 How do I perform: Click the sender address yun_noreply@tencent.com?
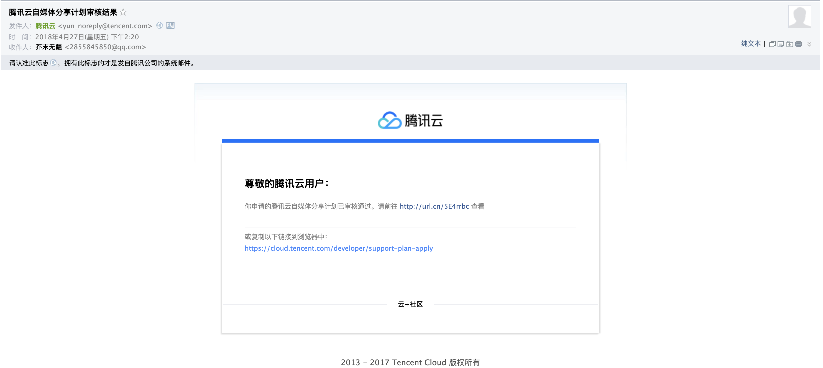(x=105, y=26)
